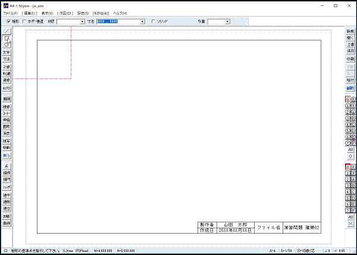Image resolution: width=357 pixels, height=255 pixels.
Task: Click the 保存 save-as button
Action: [x=350, y=51]
